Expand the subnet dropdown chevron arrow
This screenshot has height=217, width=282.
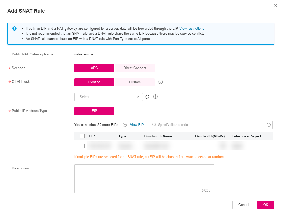tap(138, 97)
